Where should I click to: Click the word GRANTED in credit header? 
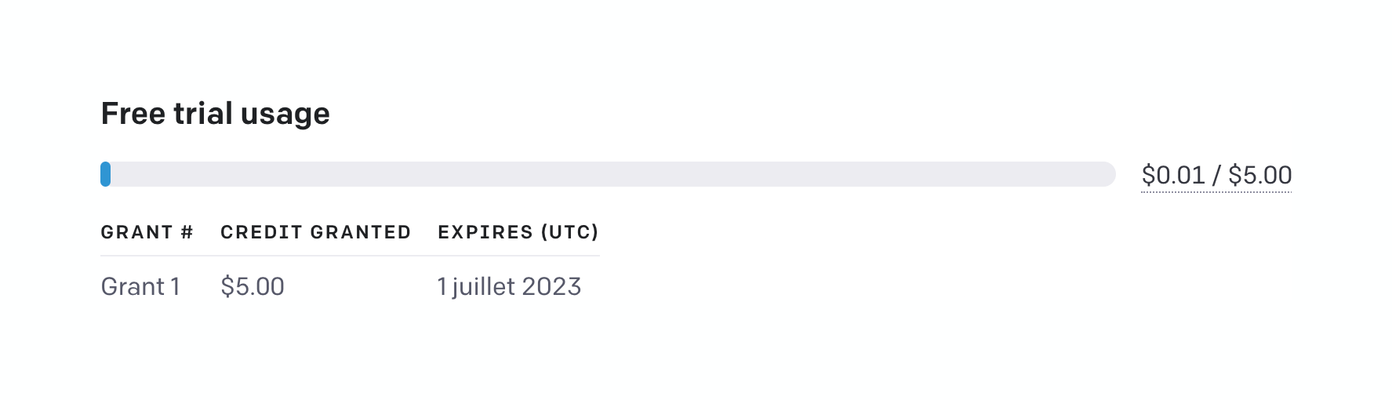[360, 232]
